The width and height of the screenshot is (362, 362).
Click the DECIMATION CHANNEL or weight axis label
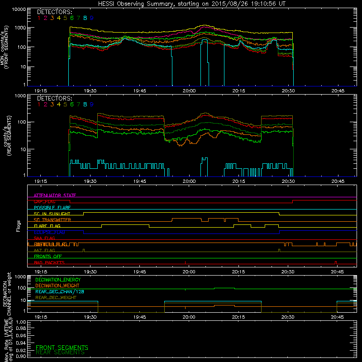[x=7, y=294]
